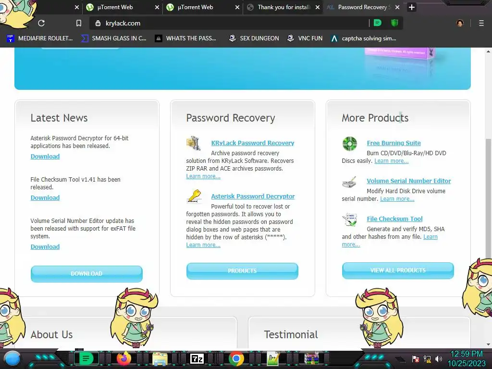
Task: Click the KRyLack Password Recovery product icon
Action: point(194,143)
